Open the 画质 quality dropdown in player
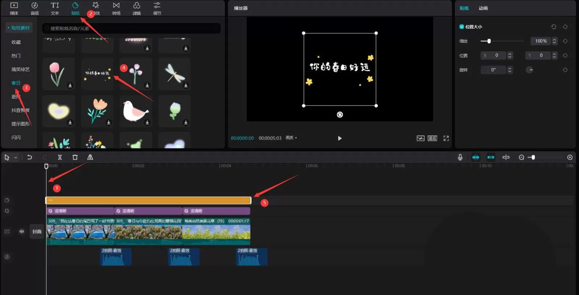Screen dimensions: 579x295 [291, 138]
